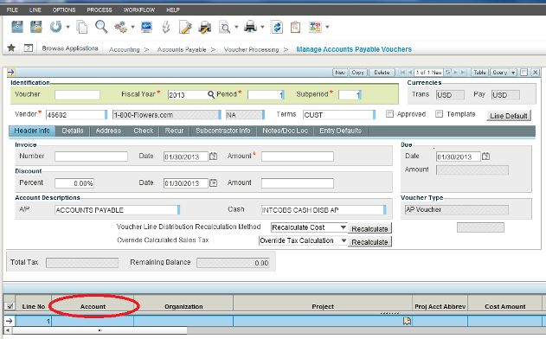Click the colorful layout customization icon
Screen dimensions: 546x339
click(x=315, y=27)
